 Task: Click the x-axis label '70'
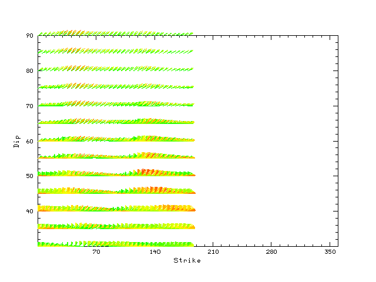[x=96, y=252]
